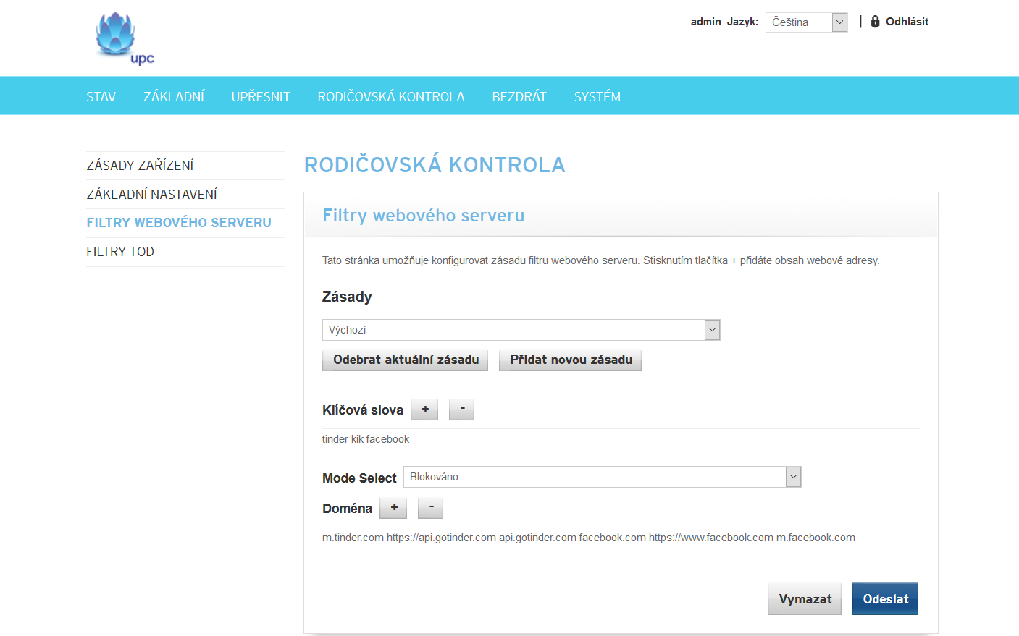This screenshot has width=1019, height=636.
Task: Add a domain with Doména plus button
Action: point(393,508)
